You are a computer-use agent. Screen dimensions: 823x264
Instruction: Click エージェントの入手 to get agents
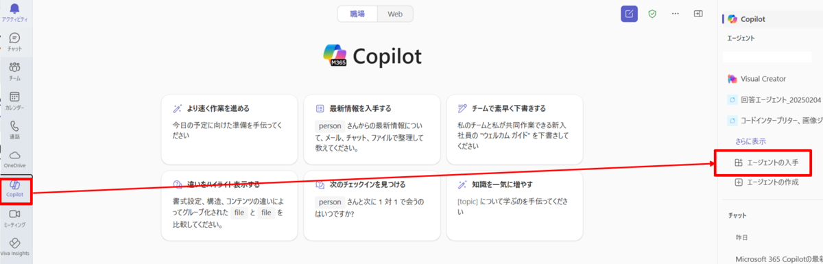coord(767,163)
